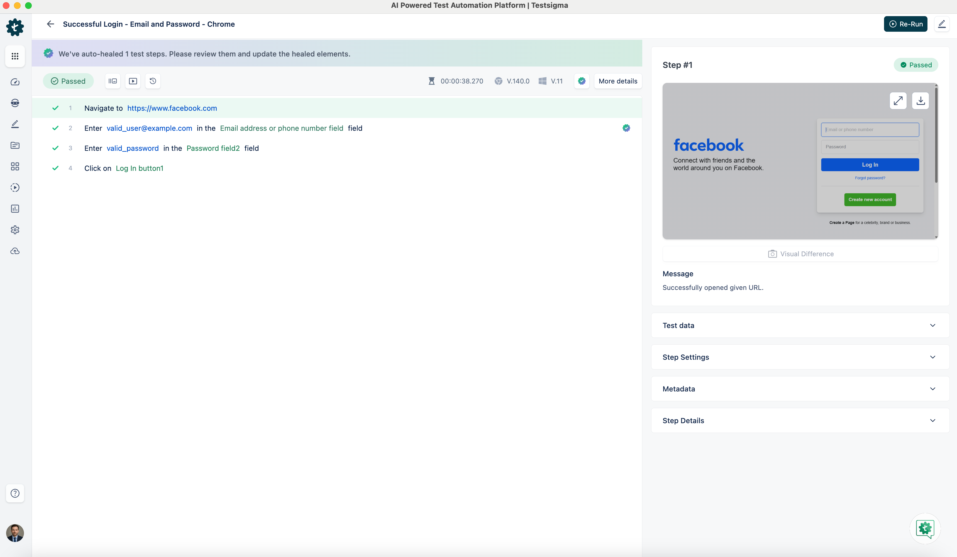Expand the Metadata section
Screen dimensions: 957x557
(800, 388)
